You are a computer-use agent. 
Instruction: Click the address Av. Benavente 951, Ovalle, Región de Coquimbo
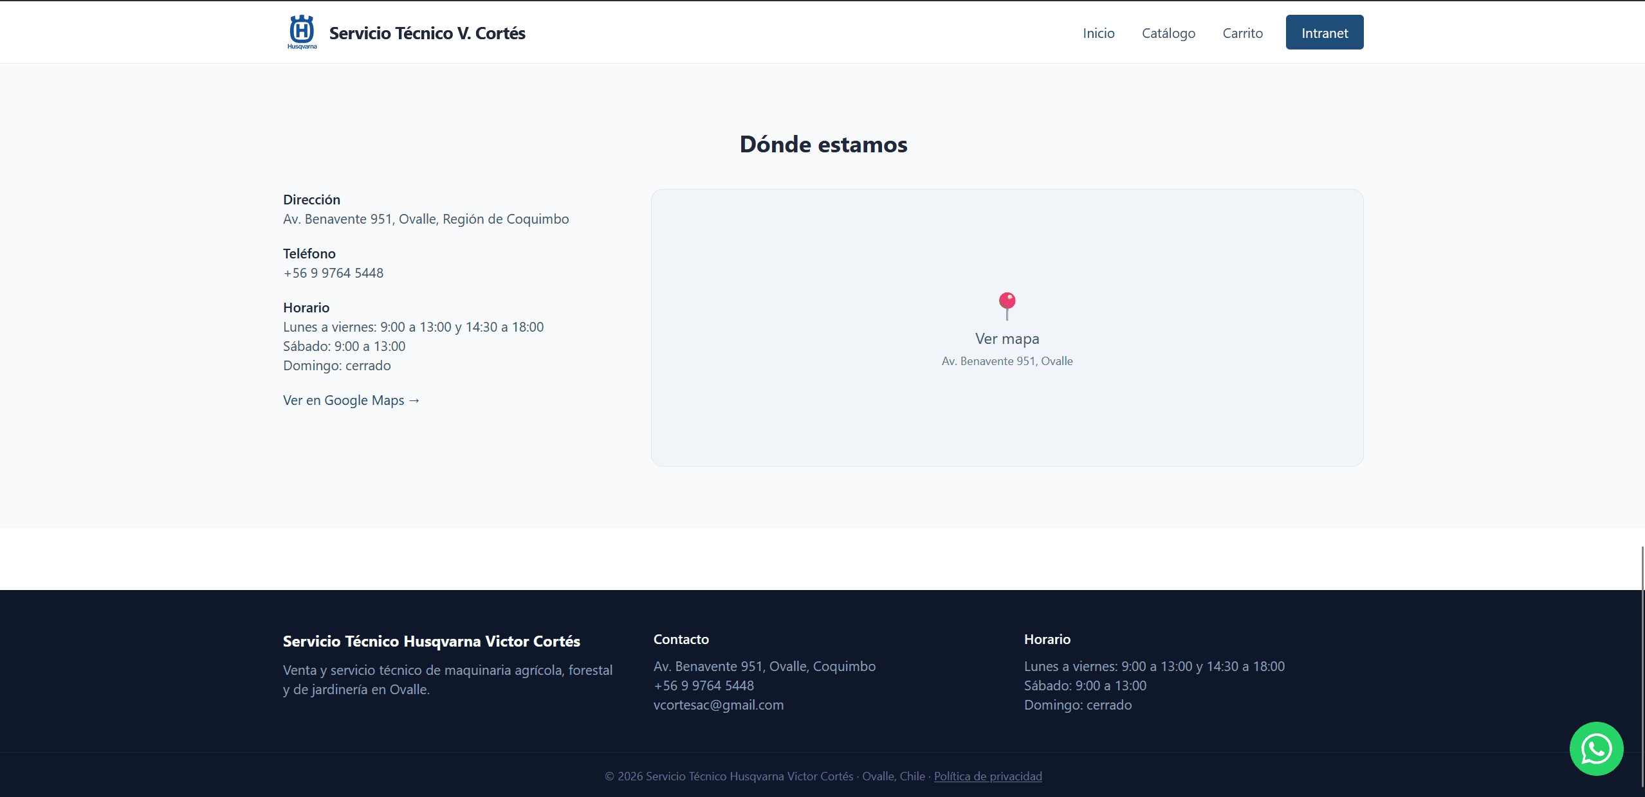[x=426, y=219]
